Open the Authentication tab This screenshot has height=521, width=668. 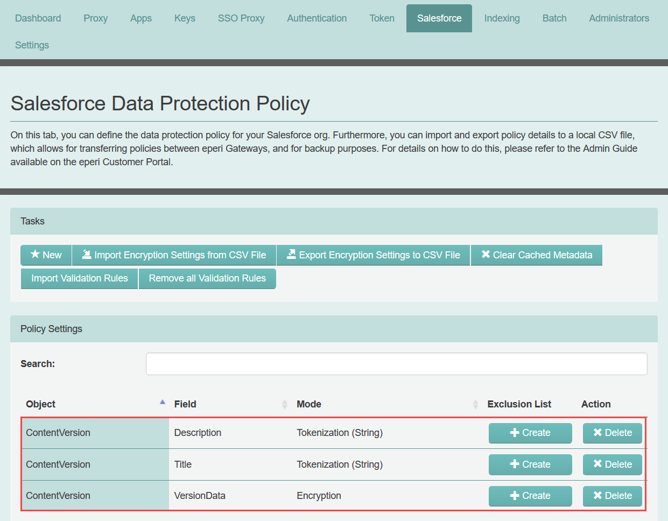coord(317,18)
